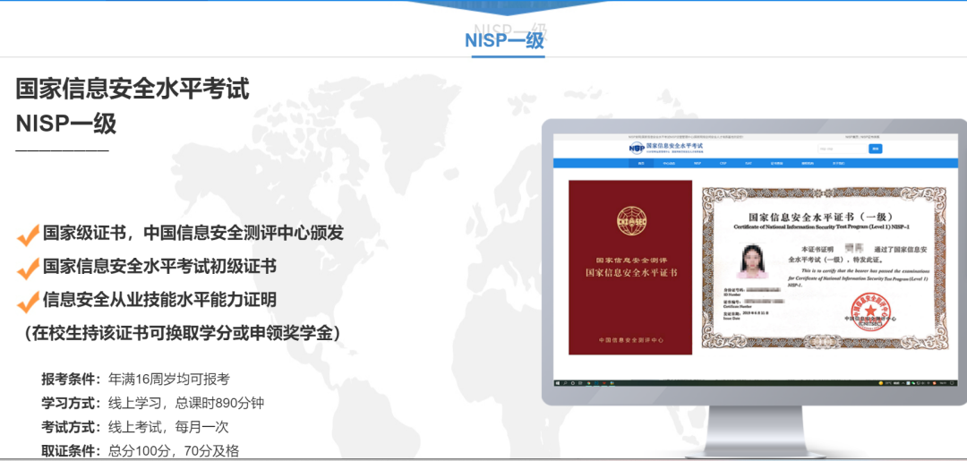Screen dimensions: 967x461
Task: Click the checkmark beside 国家信息安全水平考试初级证书
Action: (29, 268)
